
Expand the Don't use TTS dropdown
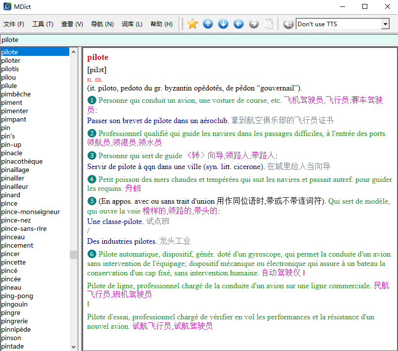385,24
